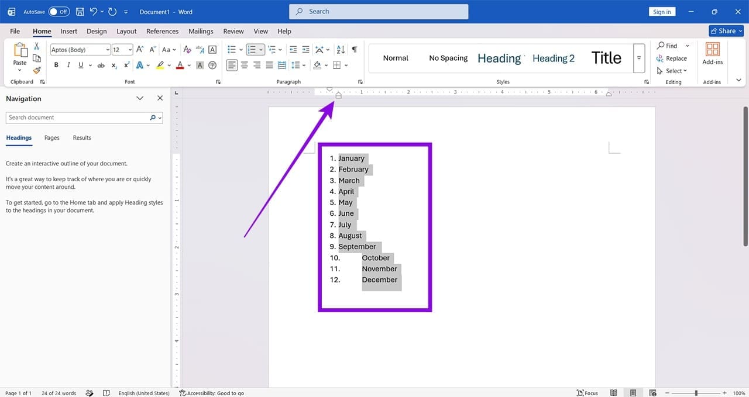The height and width of the screenshot is (397, 749).
Task: Apply Subscript formatting
Action: tap(114, 65)
